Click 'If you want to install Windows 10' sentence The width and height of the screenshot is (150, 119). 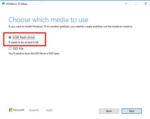(70, 26)
